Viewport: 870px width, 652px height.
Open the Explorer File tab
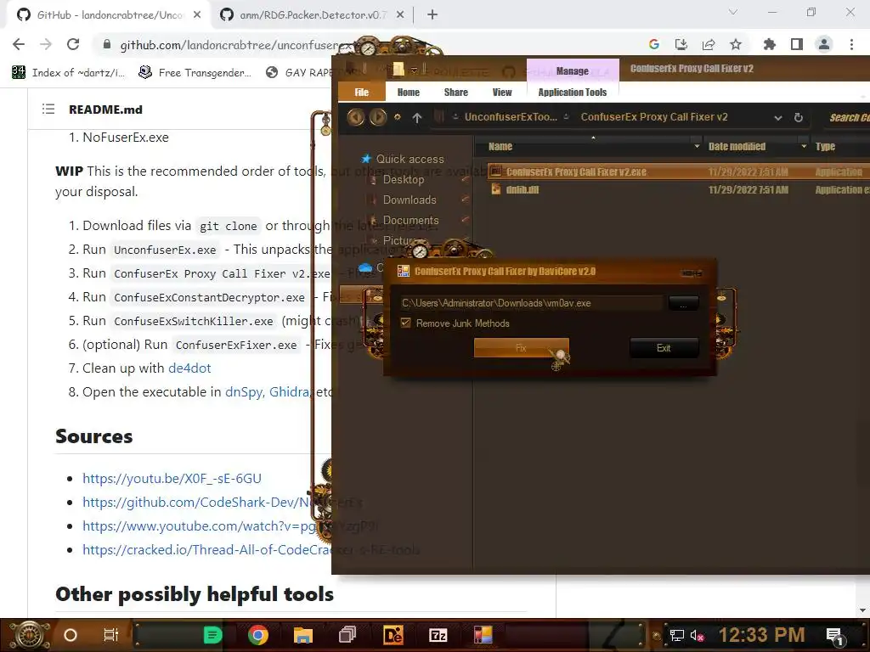(362, 92)
